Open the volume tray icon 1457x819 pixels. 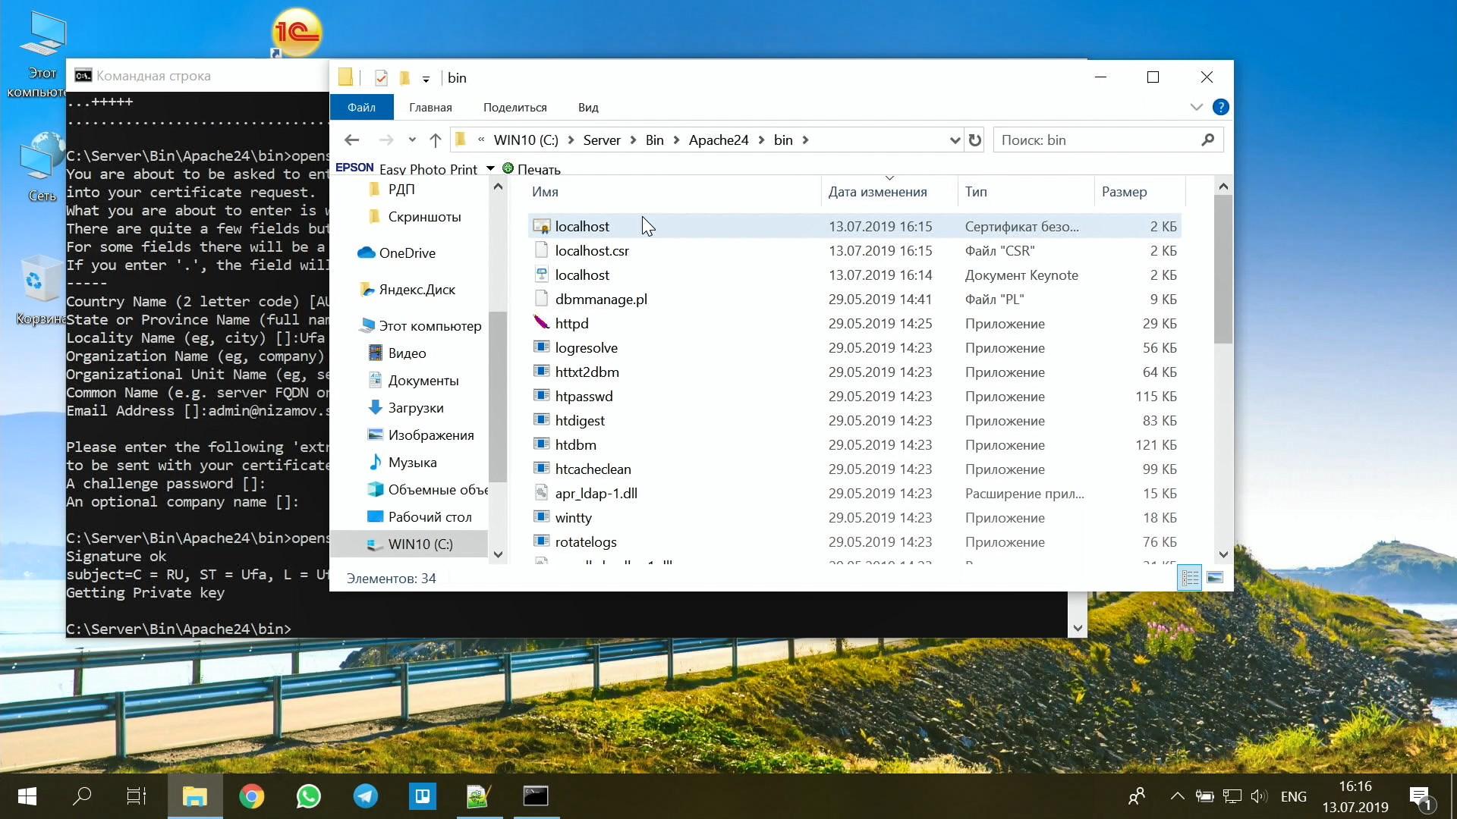click(x=1259, y=796)
